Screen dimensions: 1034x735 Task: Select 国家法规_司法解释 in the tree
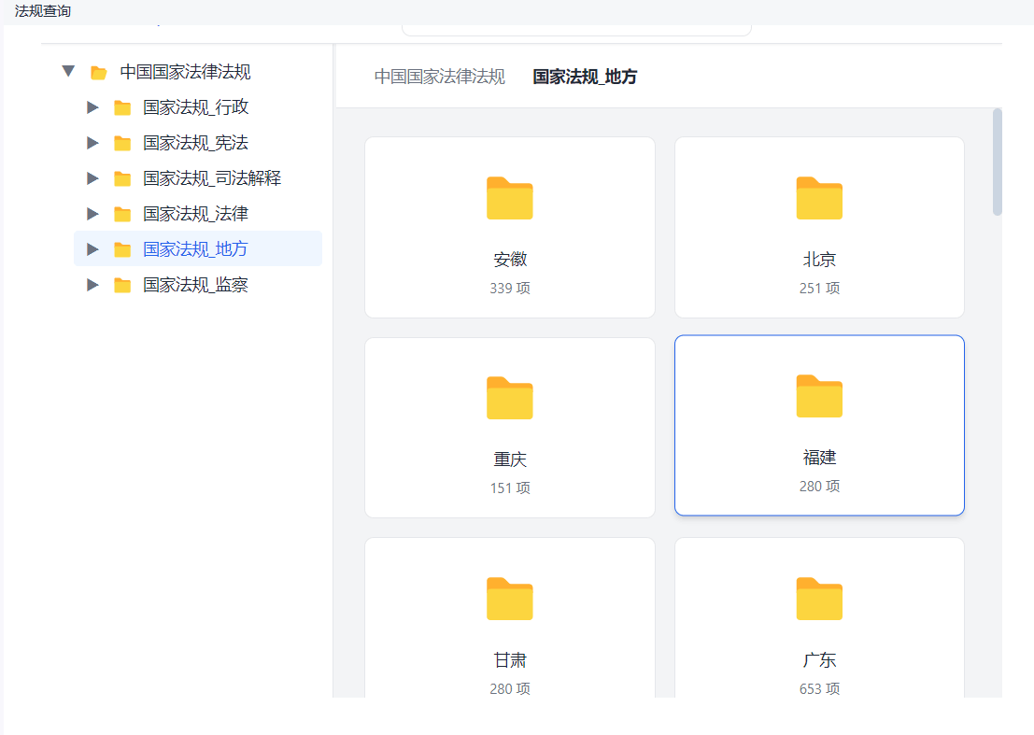pyautogui.click(x=212, y=178)
